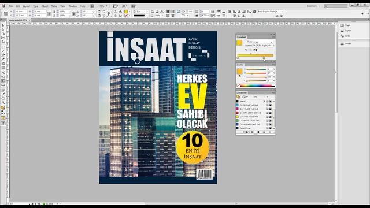The height and width of the screenshot is (208, 370).
Task: Open Links panel from the dock
Action: [x=346, y=36]
